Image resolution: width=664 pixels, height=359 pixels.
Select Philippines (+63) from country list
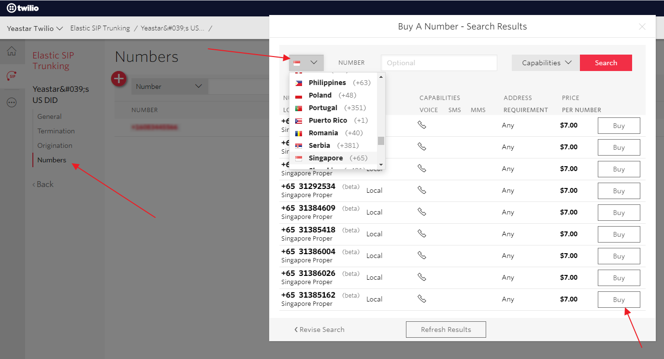[333, 83]
